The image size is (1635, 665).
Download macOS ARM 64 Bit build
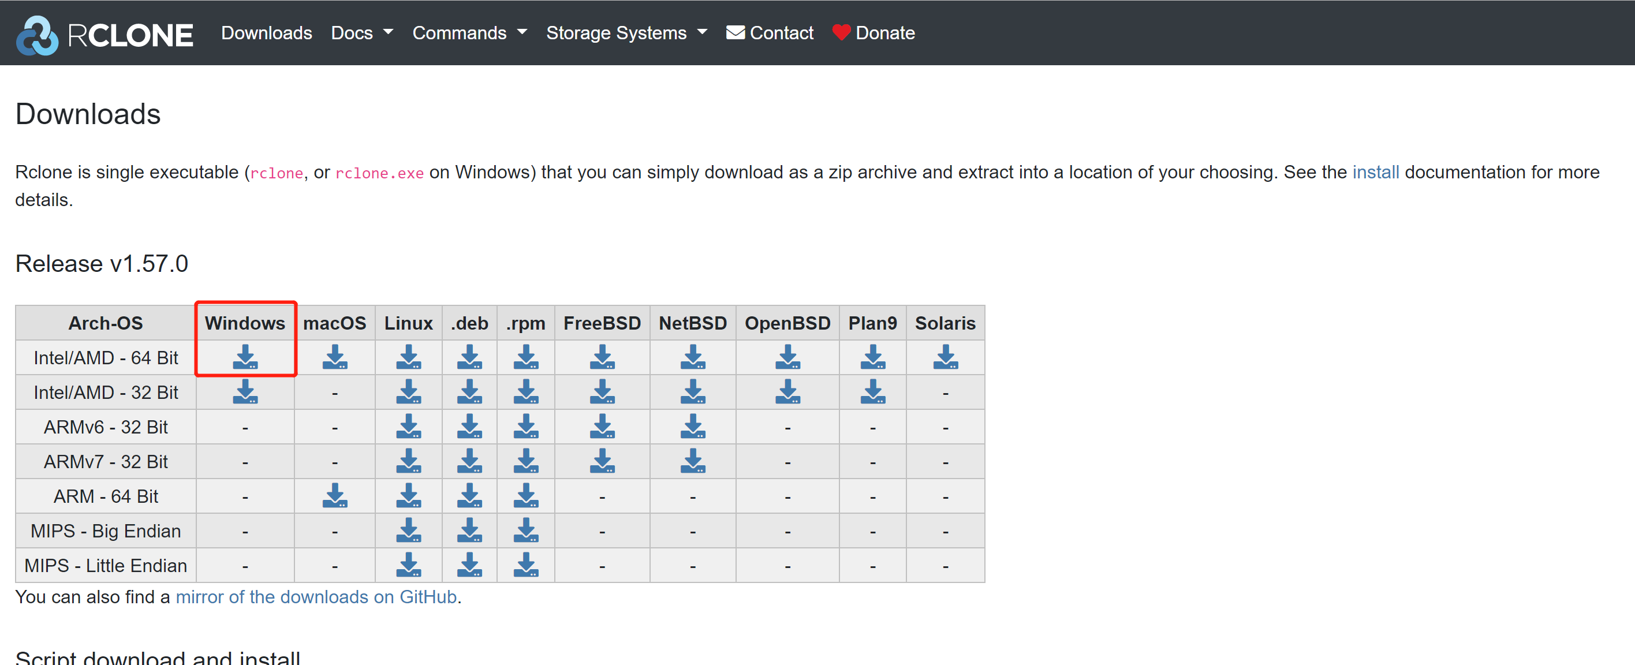pos(334,496)
